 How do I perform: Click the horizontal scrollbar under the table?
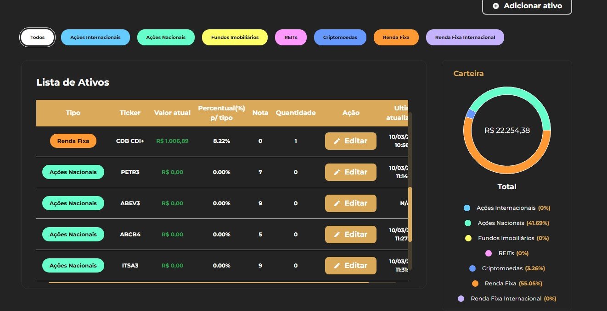coord(208,283)
